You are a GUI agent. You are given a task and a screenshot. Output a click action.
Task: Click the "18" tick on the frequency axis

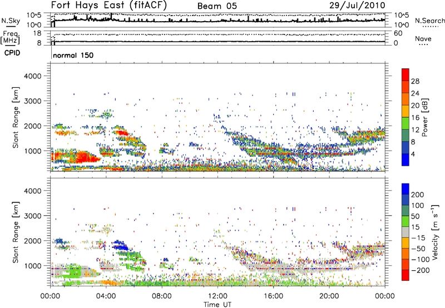coord(37,33)
